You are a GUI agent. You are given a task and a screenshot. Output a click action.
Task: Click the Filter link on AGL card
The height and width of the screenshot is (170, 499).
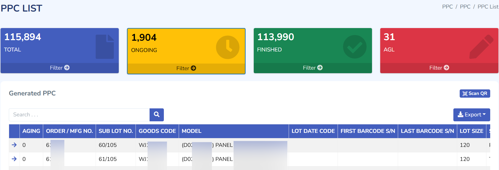click(439, 68)
